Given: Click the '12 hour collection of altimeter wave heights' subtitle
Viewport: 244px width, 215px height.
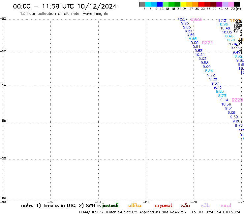Looking at the screenshot, I should click(64, 14).
